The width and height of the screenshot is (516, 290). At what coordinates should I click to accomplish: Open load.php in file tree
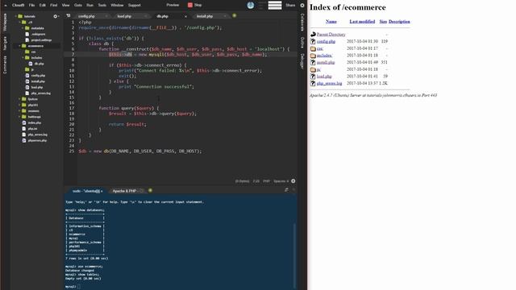37,87
